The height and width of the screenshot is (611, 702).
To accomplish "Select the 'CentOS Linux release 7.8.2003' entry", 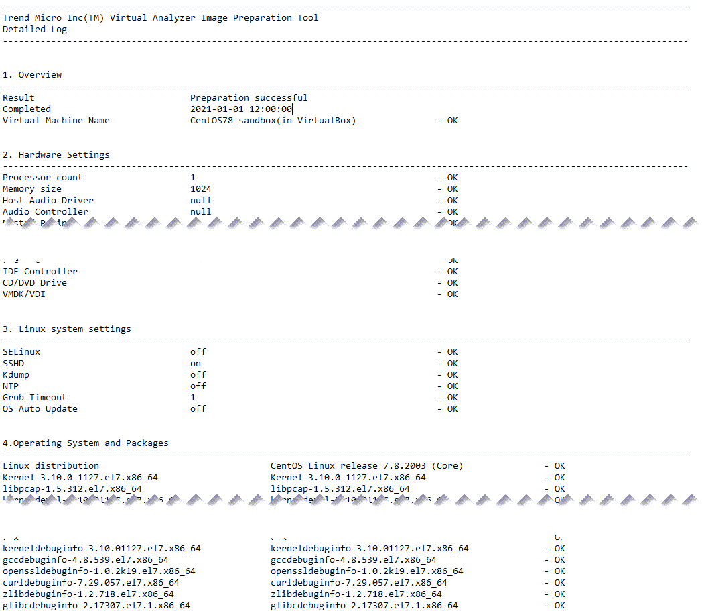I will 369,465.
